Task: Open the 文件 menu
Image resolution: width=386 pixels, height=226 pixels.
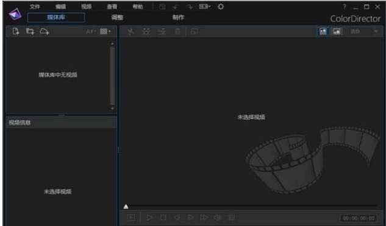Action: click(35, 7)
